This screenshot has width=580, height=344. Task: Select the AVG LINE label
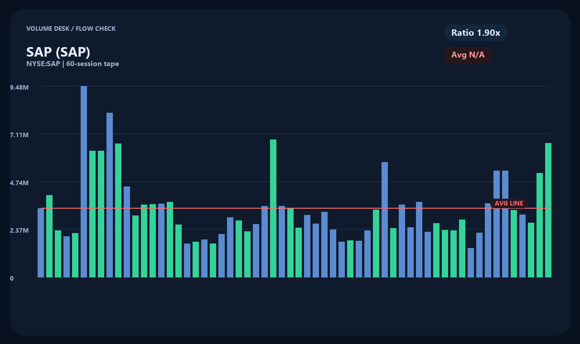[x=509, y=203]
